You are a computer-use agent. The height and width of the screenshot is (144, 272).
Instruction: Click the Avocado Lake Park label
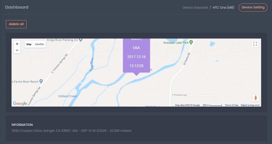(176, 43)
